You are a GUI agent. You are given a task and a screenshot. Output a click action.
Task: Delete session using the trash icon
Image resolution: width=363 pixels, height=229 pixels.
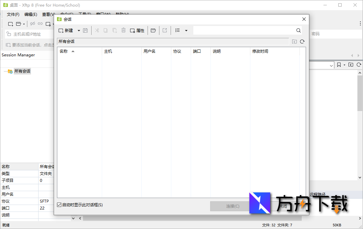pos(124,30)
